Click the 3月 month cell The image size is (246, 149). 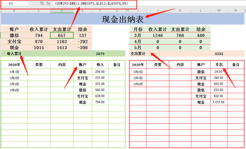click(x=138, y=36)
